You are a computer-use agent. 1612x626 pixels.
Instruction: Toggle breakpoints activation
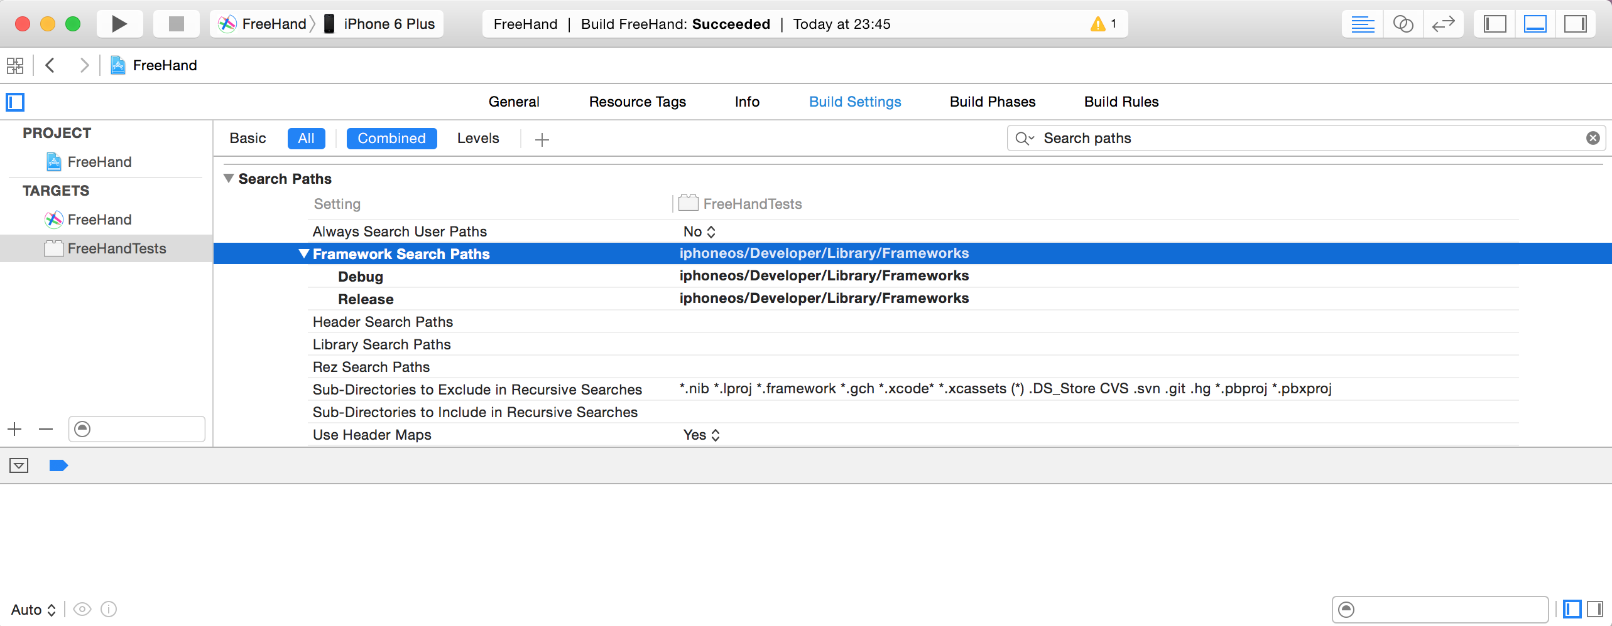pyautogui.click(x=58, y=465)
